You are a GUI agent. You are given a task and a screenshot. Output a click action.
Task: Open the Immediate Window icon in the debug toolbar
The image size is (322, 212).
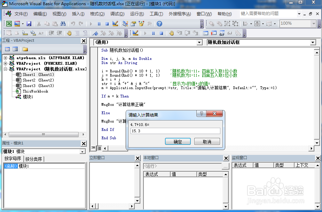coord(214,33)
